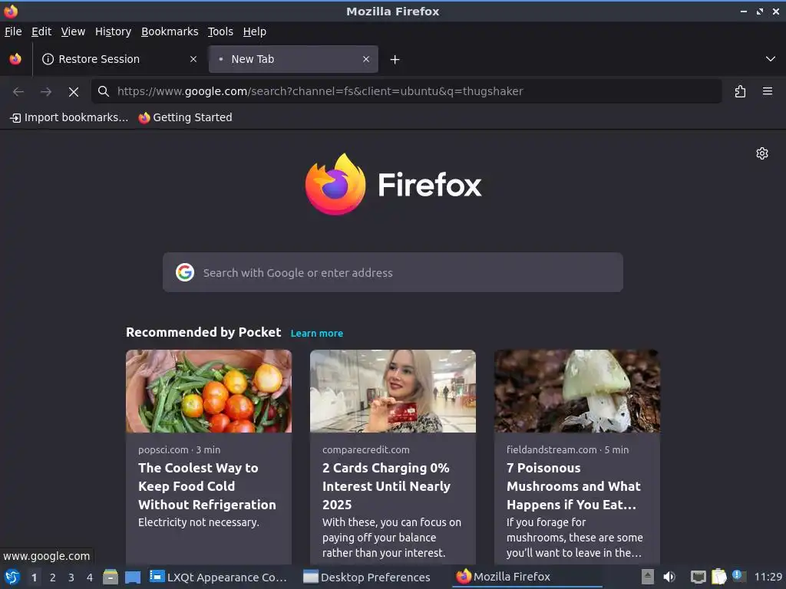The image size is (786, 589).
Task: Switch to virtual desktop 1
Action: [x=34, y=577]
